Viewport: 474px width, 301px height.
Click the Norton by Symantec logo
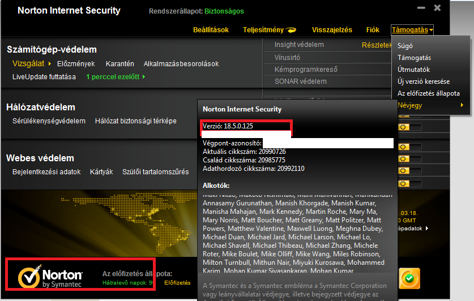[x=50, y=276]
